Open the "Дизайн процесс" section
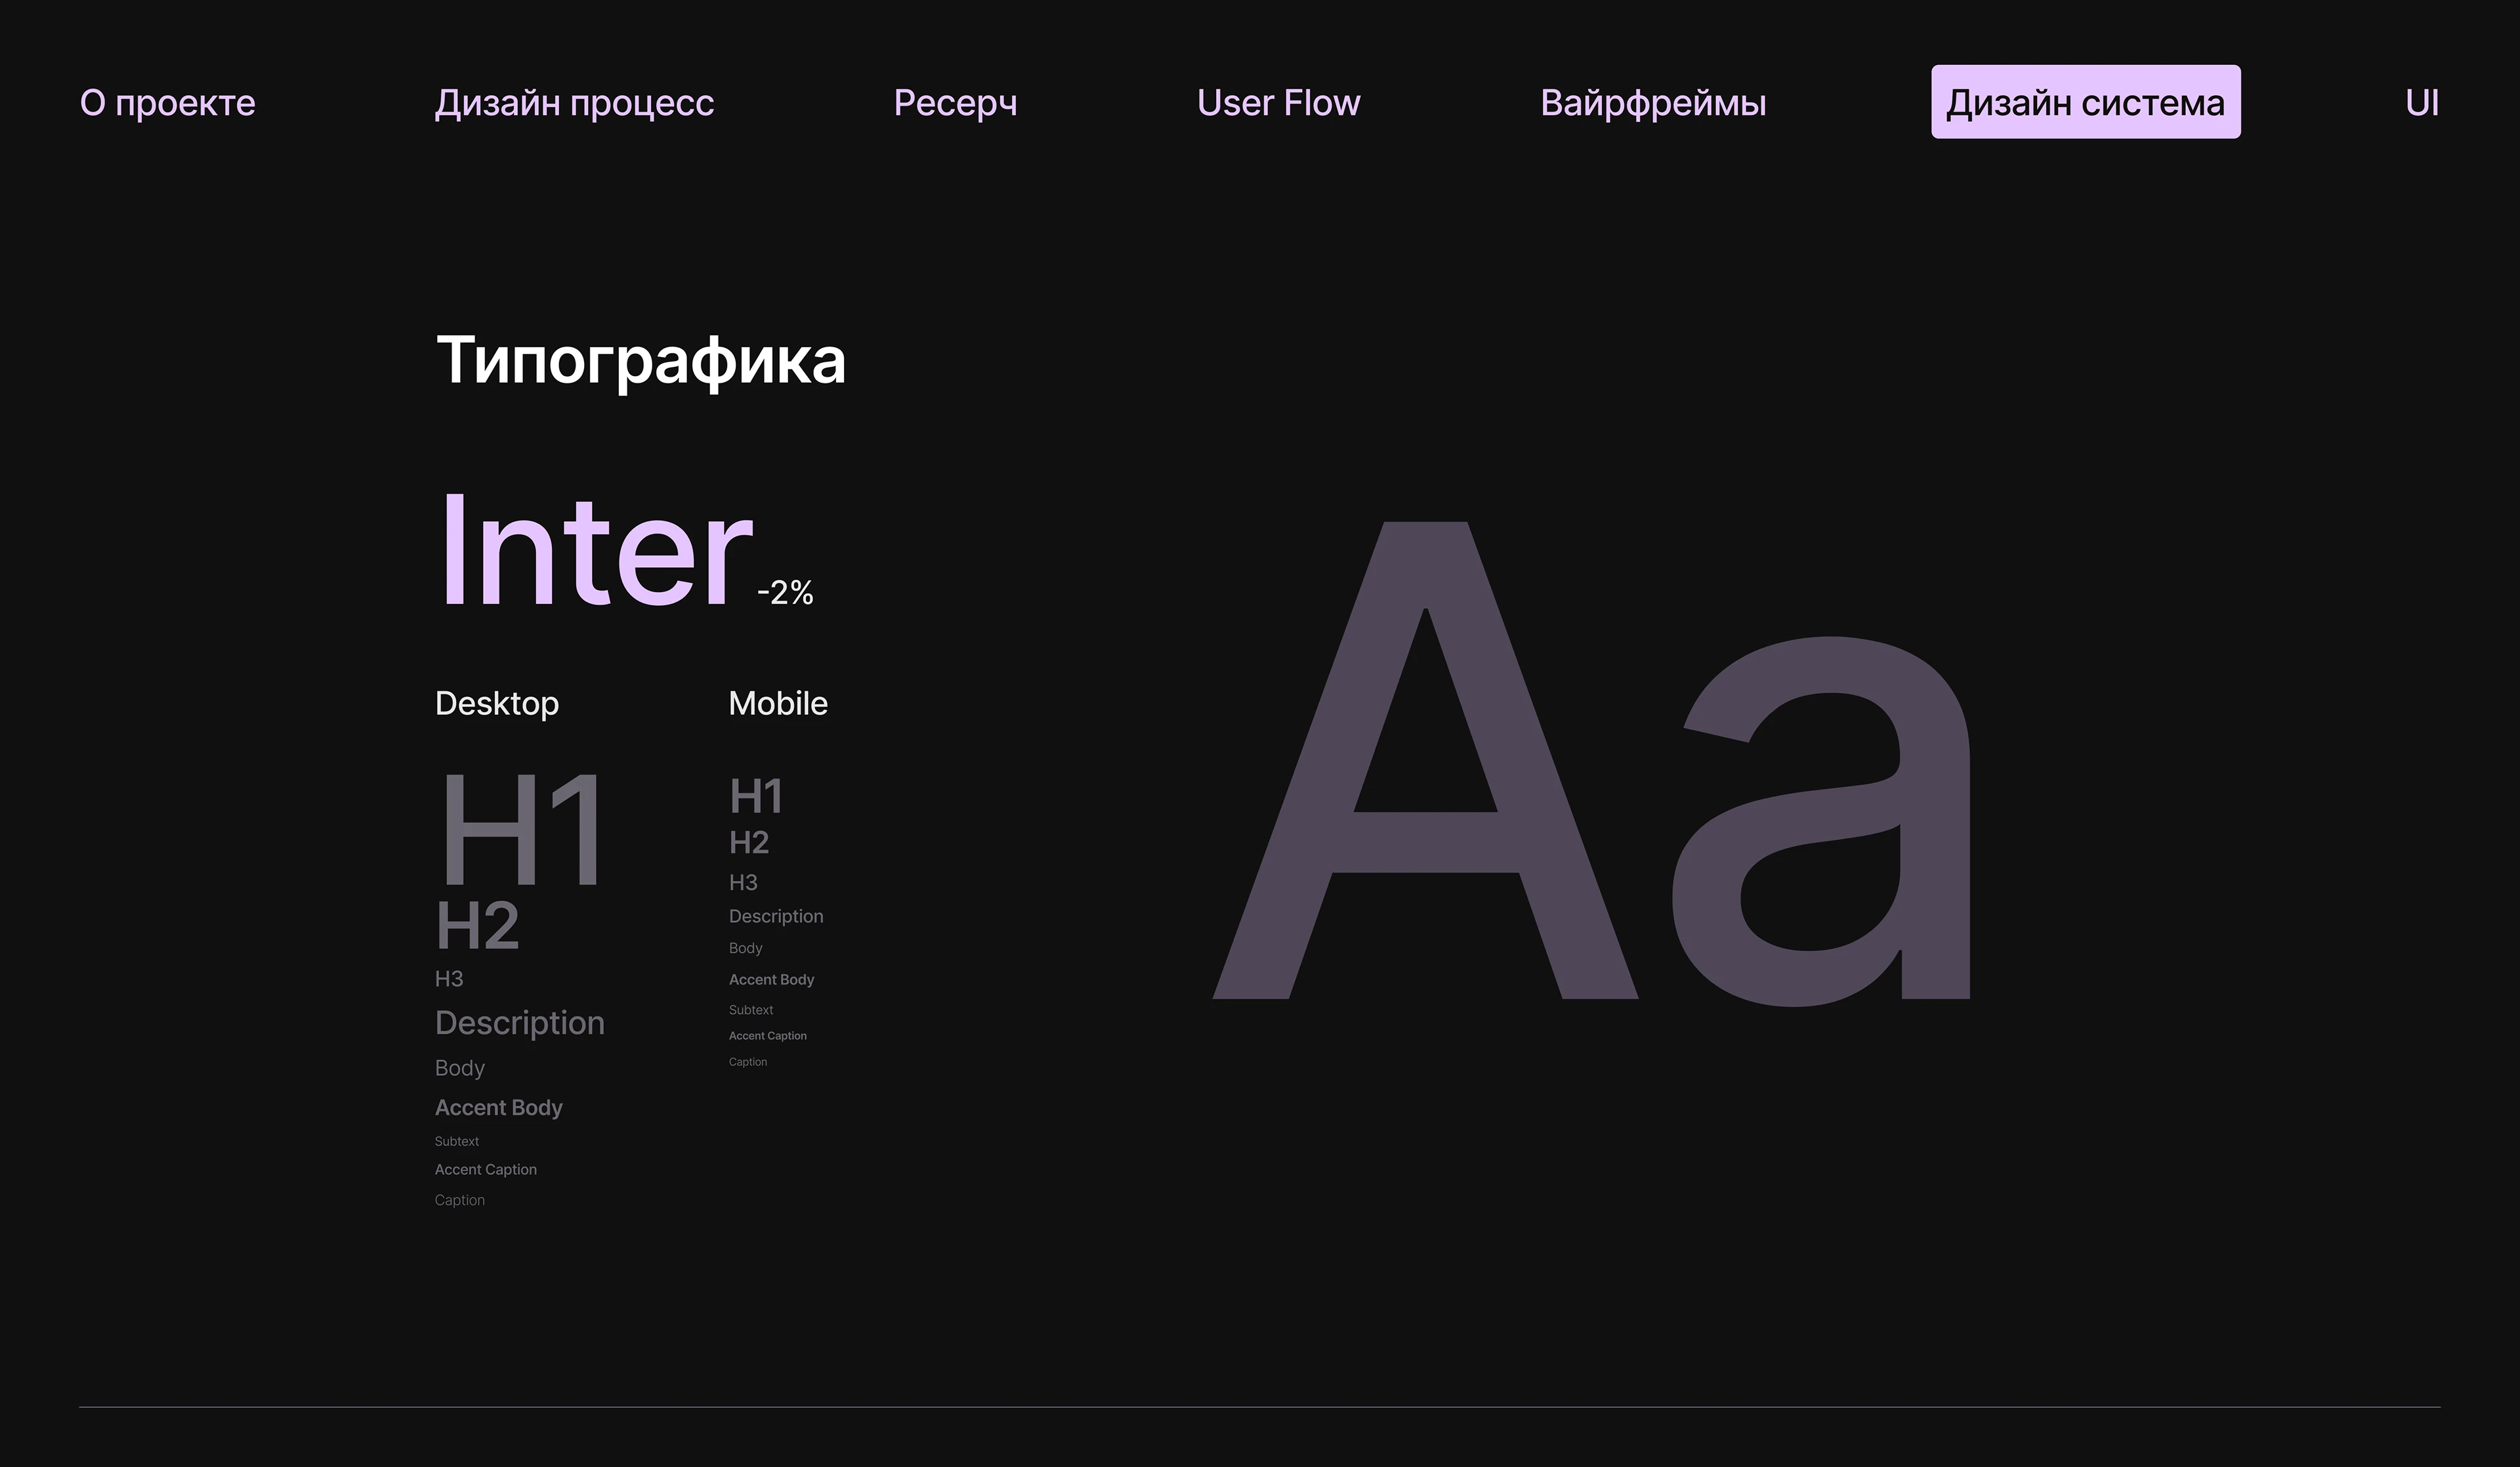The width and height of the screenshot is (2520, 1467). 574,102
